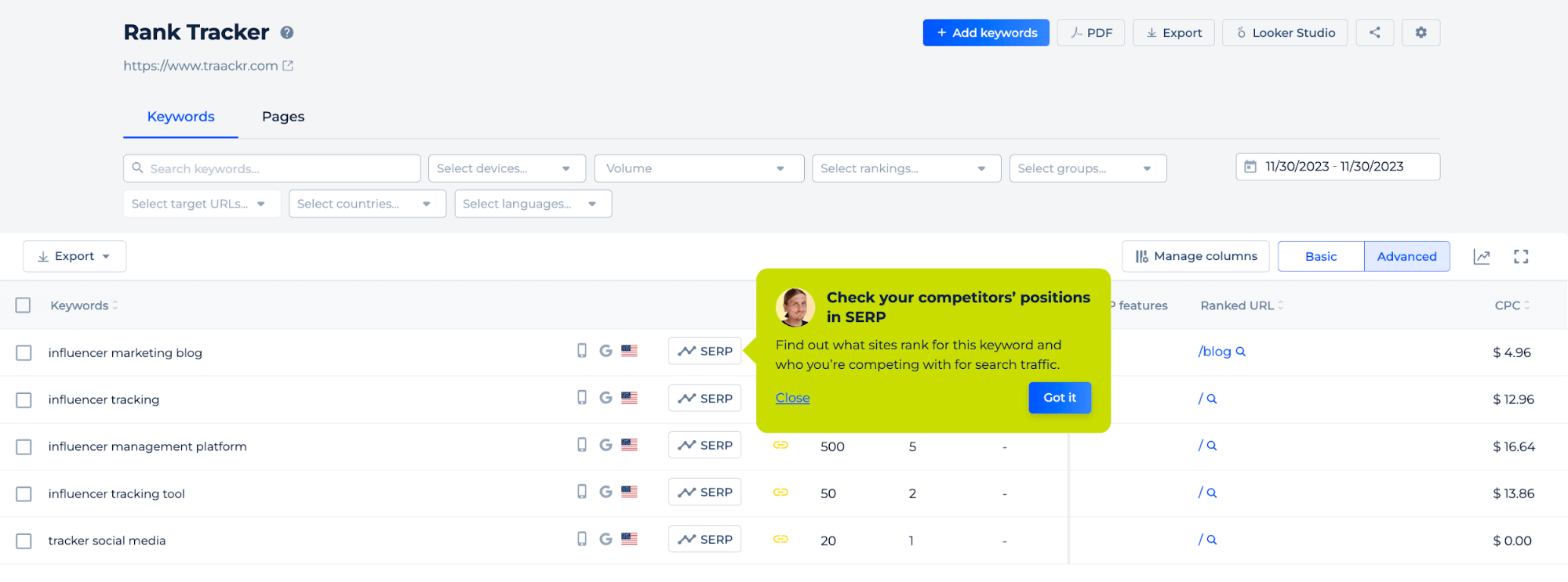Click the top Export button
The height and width of the screenshot is (582, 1568).
pos(1173,33)
